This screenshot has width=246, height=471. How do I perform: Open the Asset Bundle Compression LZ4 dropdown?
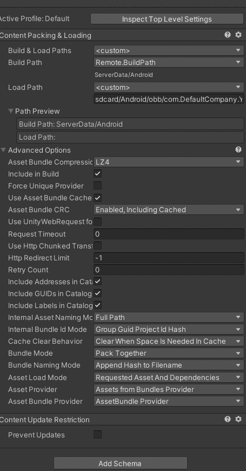point(169,162)
